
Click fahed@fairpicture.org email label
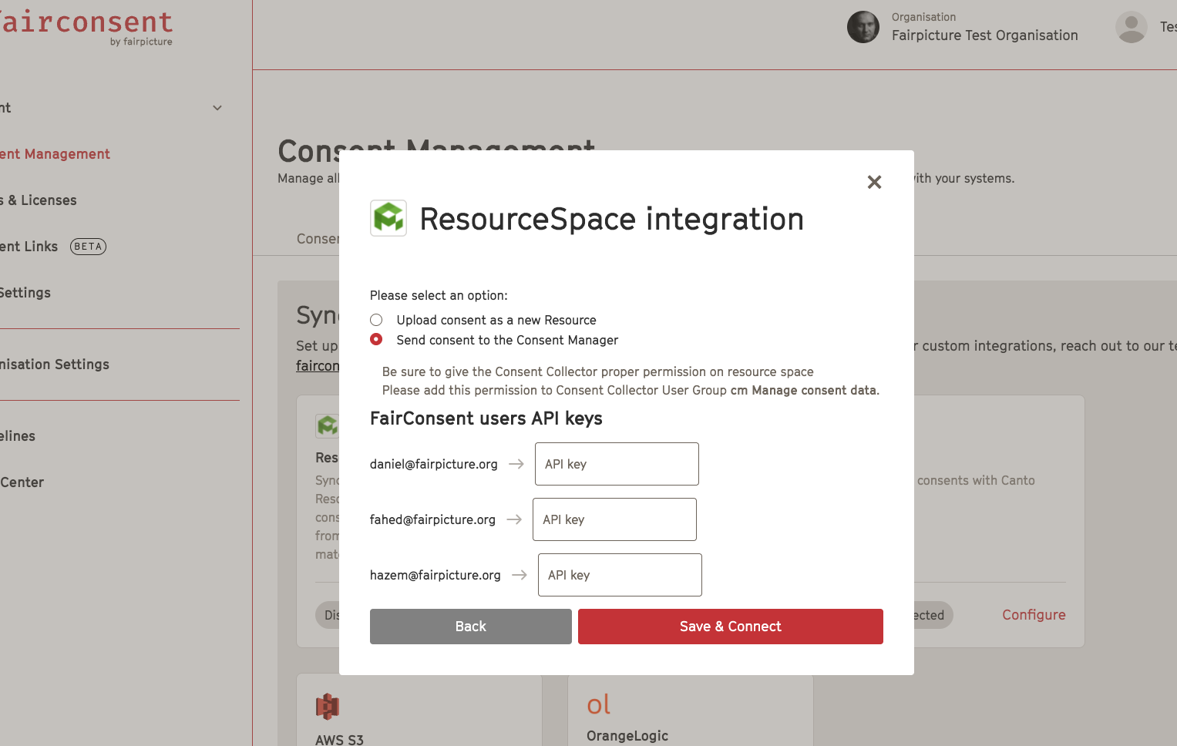pyautogui.click(x=432, y=519)
